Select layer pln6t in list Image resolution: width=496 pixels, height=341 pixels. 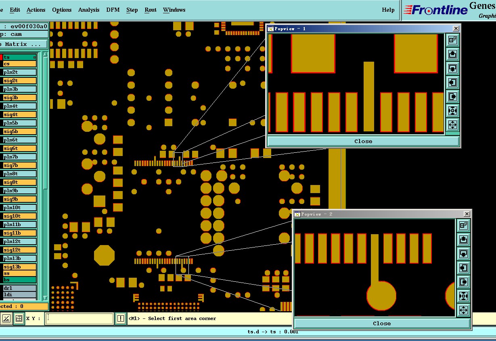pos(20,140)
